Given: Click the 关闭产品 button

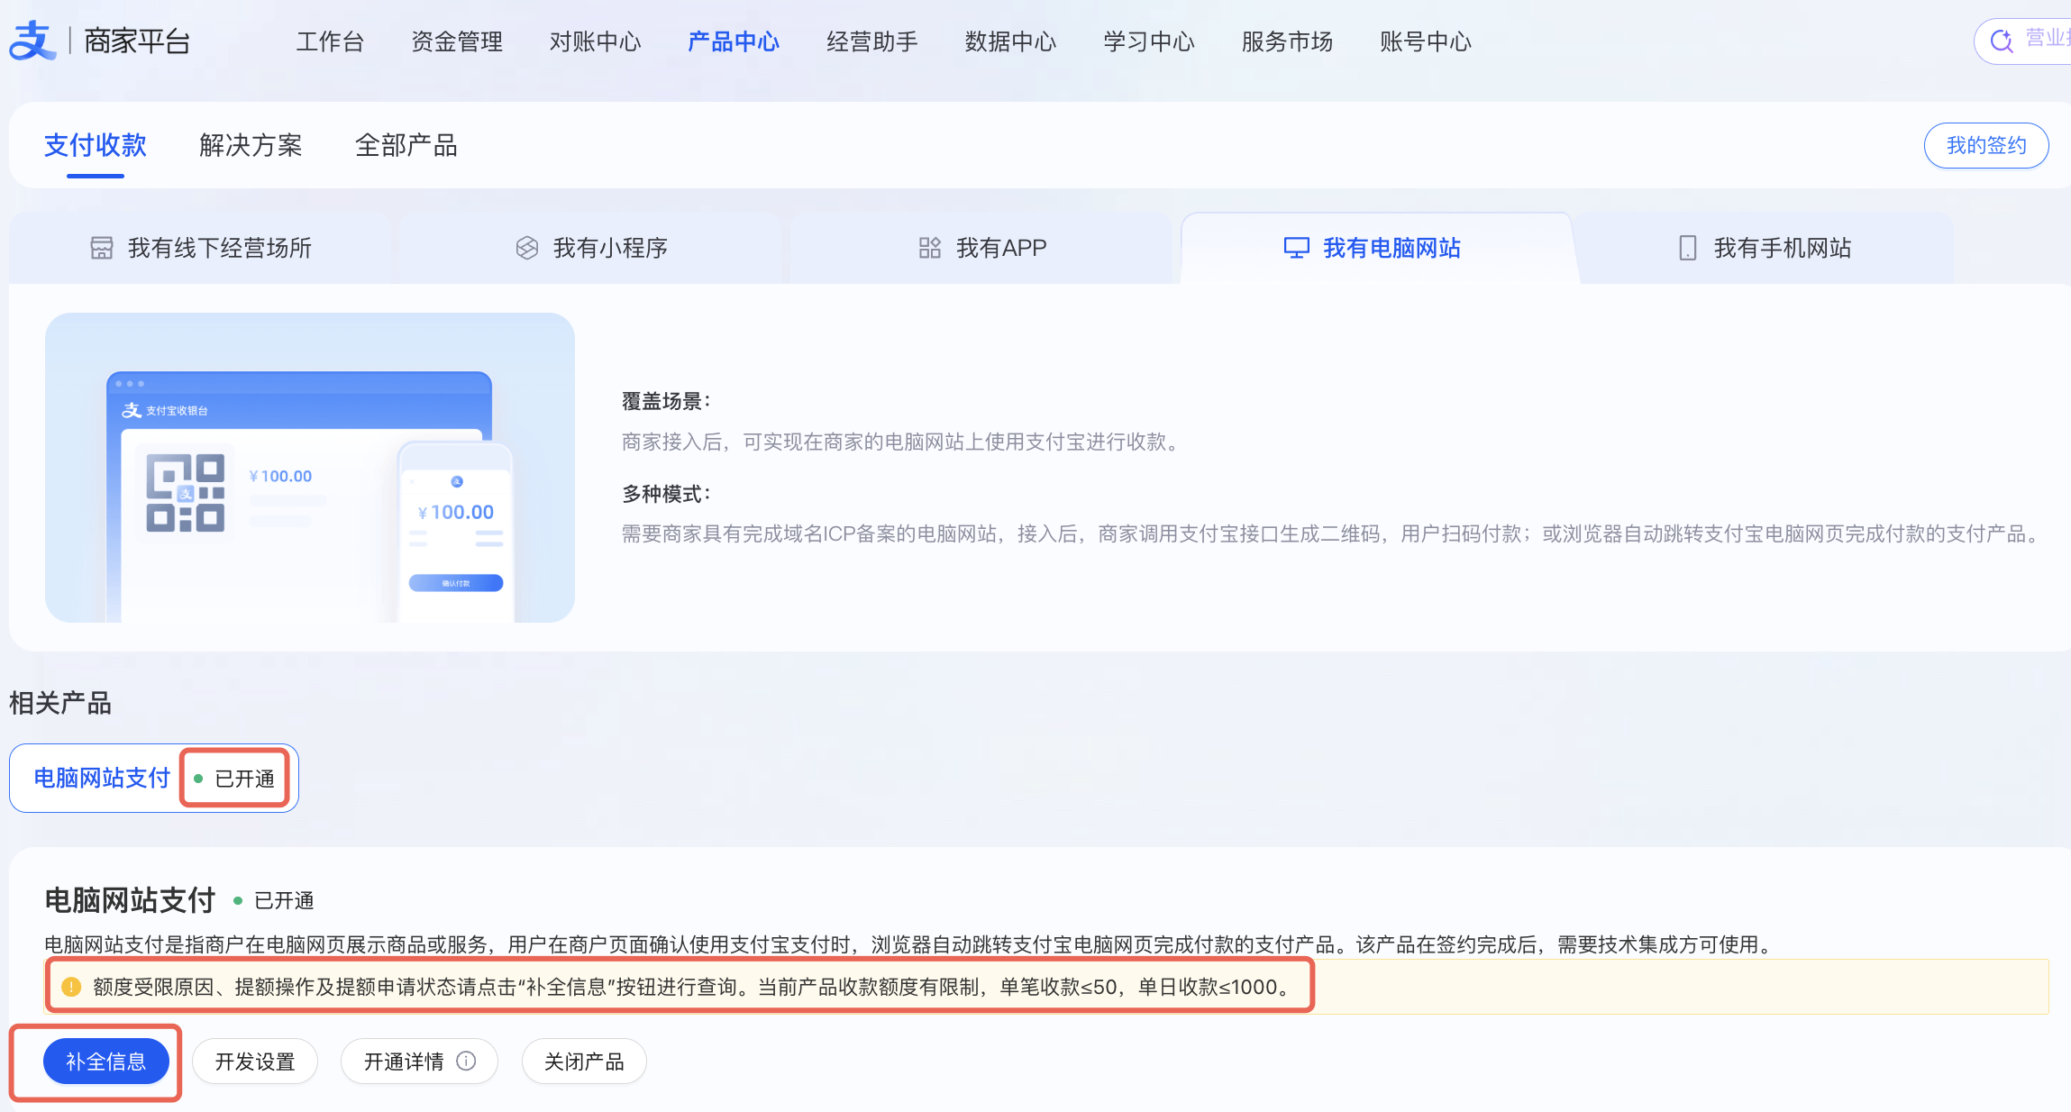Looking at the screenshot, I should click(584, 1062).
